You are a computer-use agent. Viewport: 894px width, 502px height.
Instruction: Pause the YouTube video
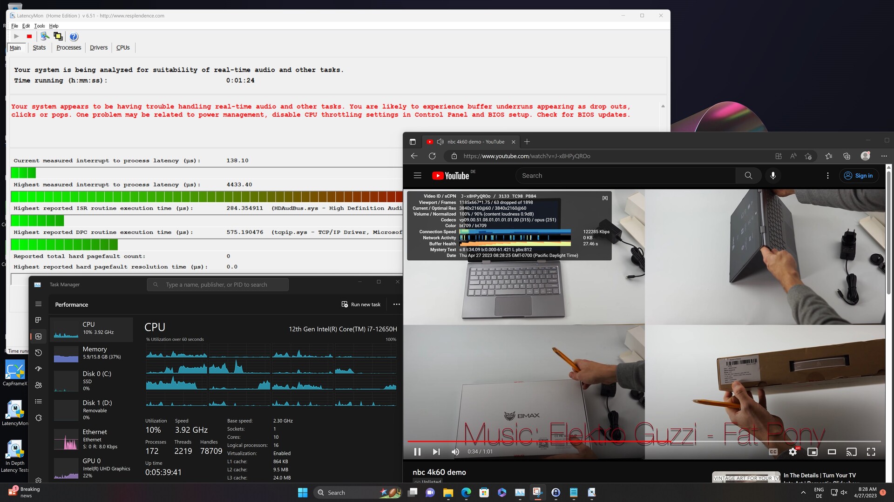tap(417, 451)
